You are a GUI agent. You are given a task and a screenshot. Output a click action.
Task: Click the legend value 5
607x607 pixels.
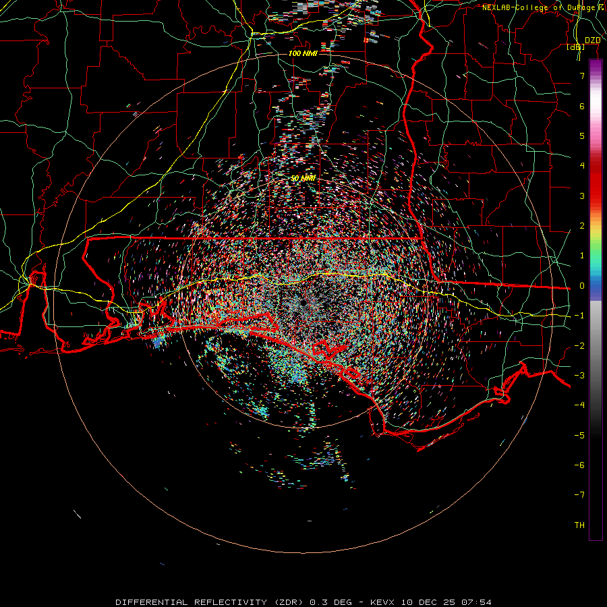(x=582, y=136)
